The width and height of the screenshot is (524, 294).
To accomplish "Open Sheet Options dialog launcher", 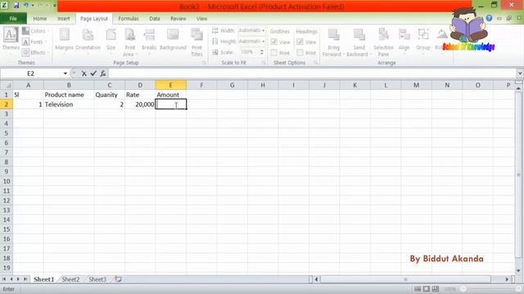I will [315, 63].
